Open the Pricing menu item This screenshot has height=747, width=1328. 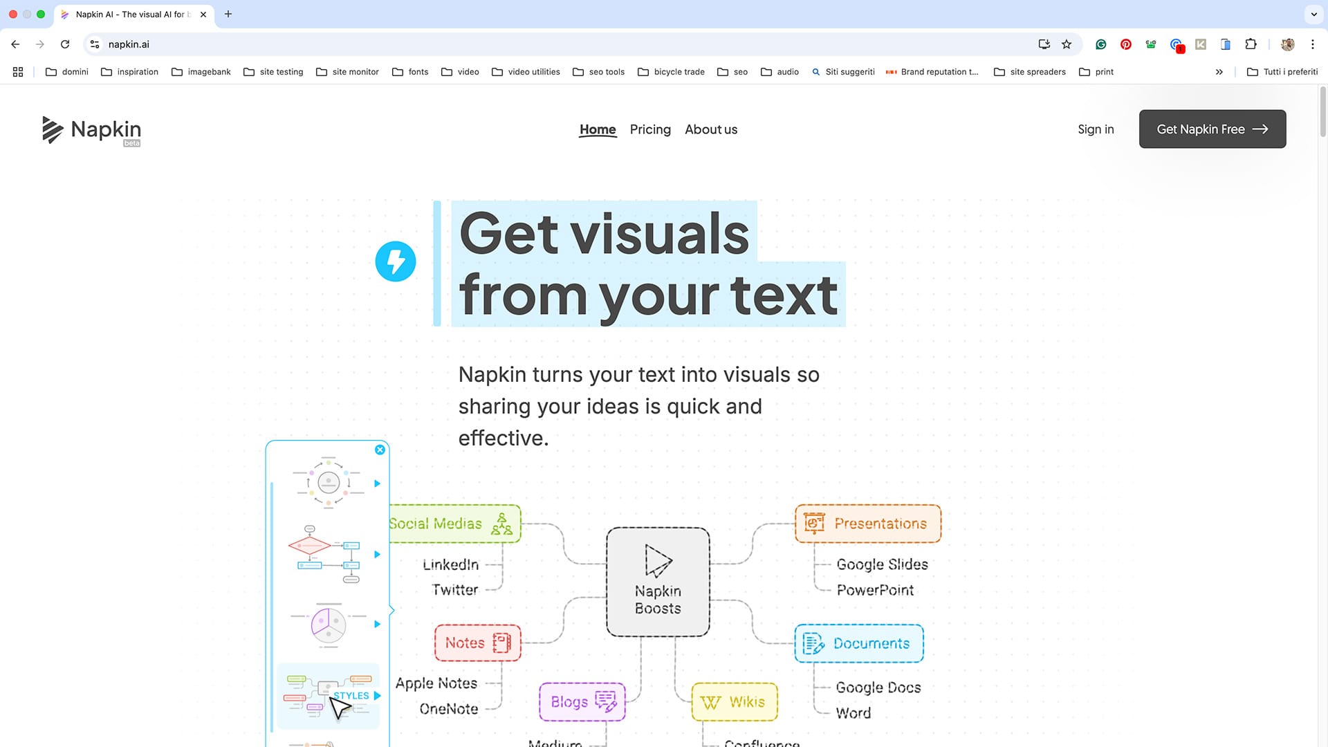(x=649, y=129)
